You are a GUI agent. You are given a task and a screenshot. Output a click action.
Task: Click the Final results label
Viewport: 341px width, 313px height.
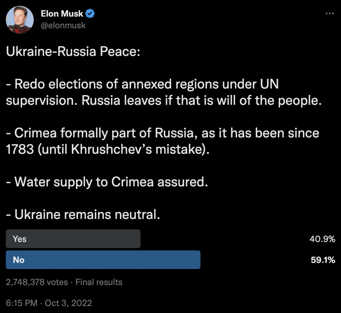pyautogui.click(x=99, y=282)
